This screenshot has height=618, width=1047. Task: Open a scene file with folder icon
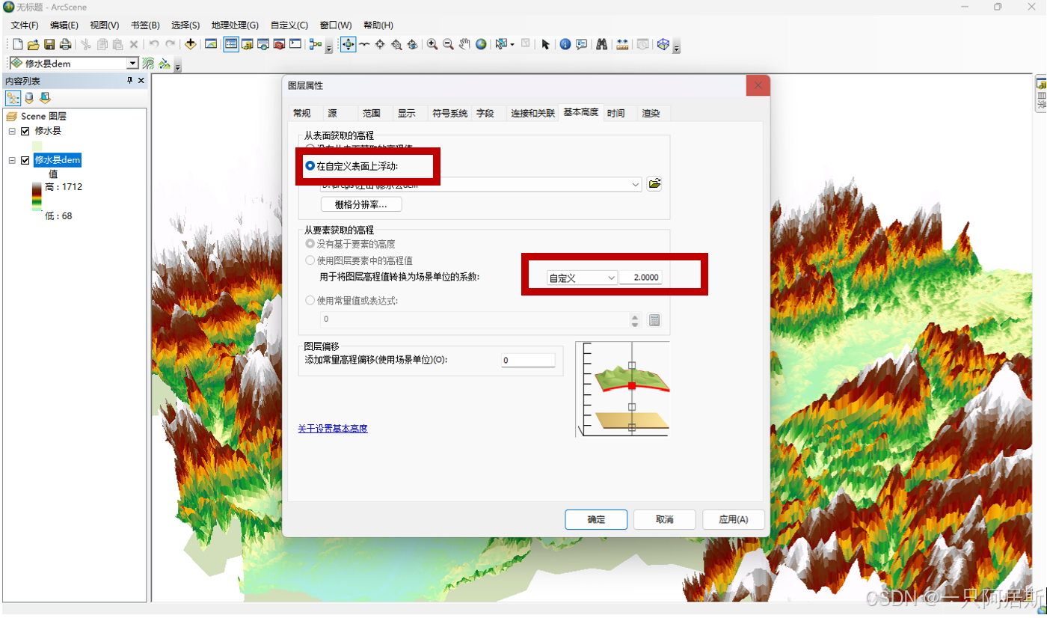click(33, 44)
